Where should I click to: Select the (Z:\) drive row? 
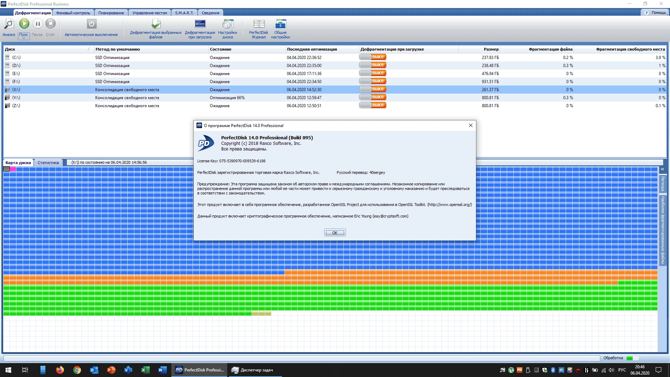tap(335, 105)
